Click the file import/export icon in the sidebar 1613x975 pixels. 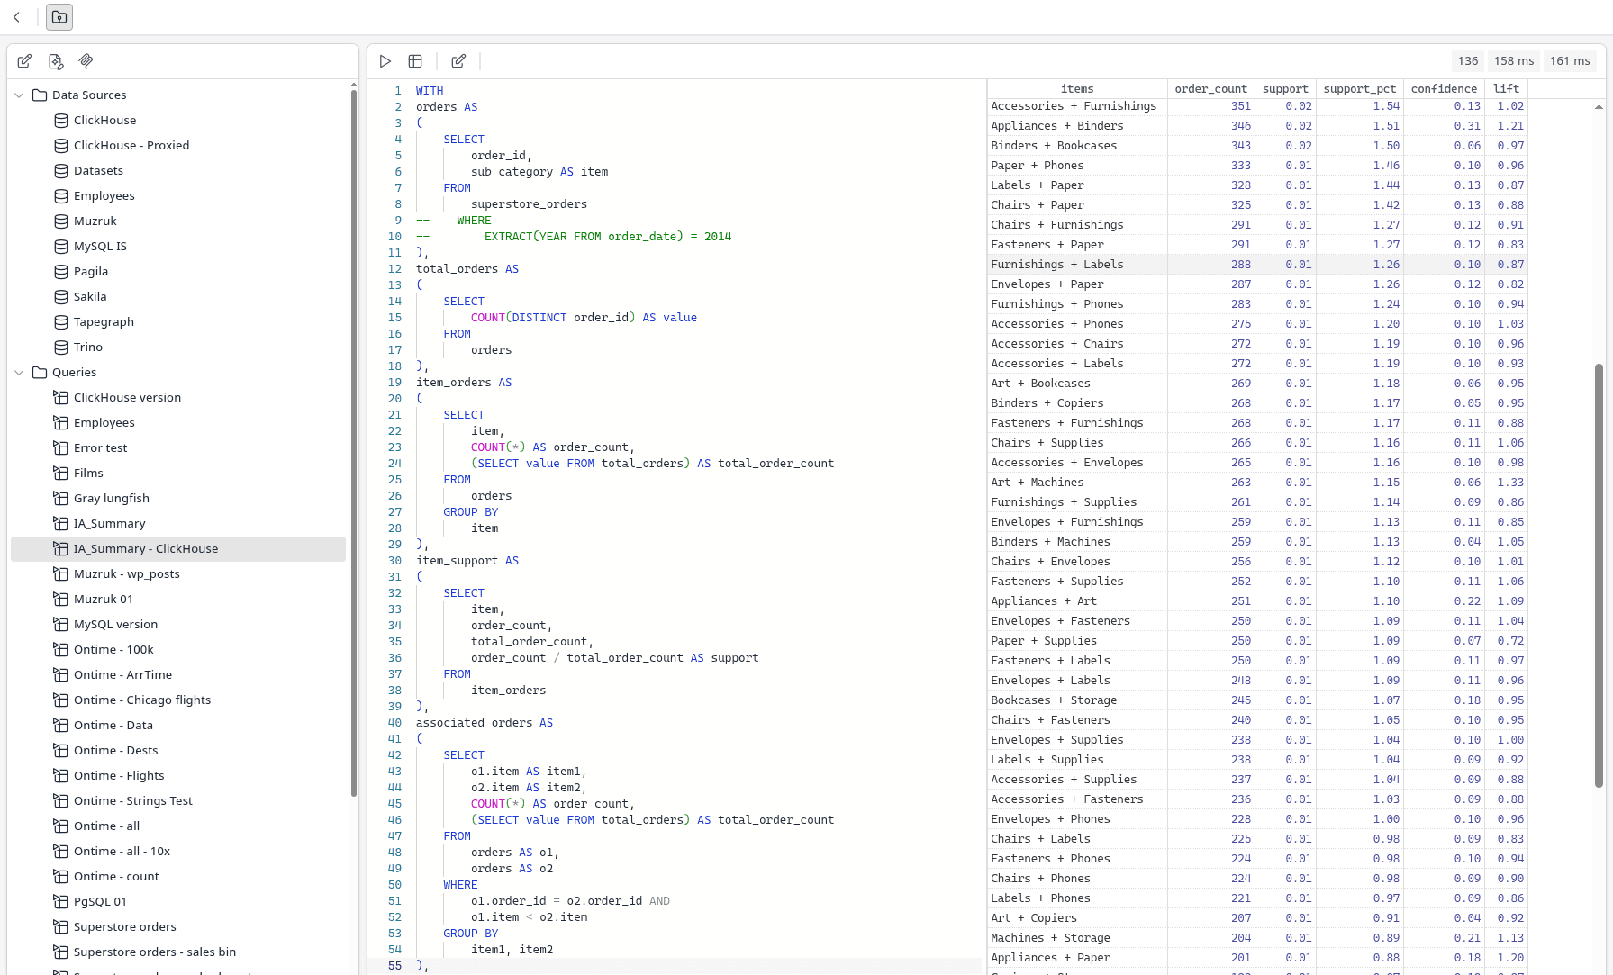coord(56,60)
